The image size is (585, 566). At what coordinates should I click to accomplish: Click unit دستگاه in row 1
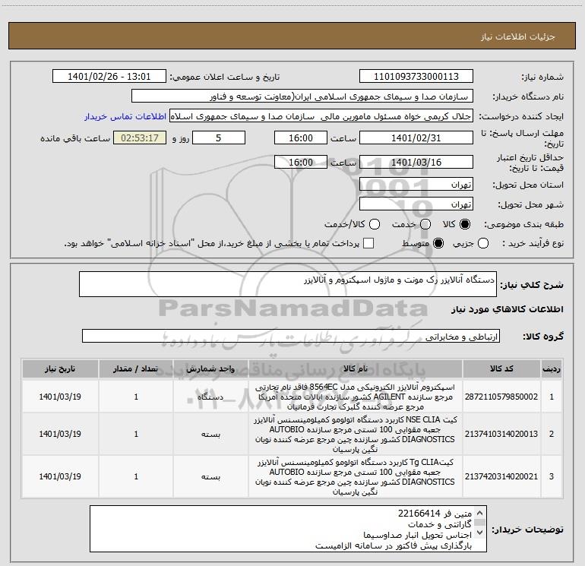click(x=210, y=397)
